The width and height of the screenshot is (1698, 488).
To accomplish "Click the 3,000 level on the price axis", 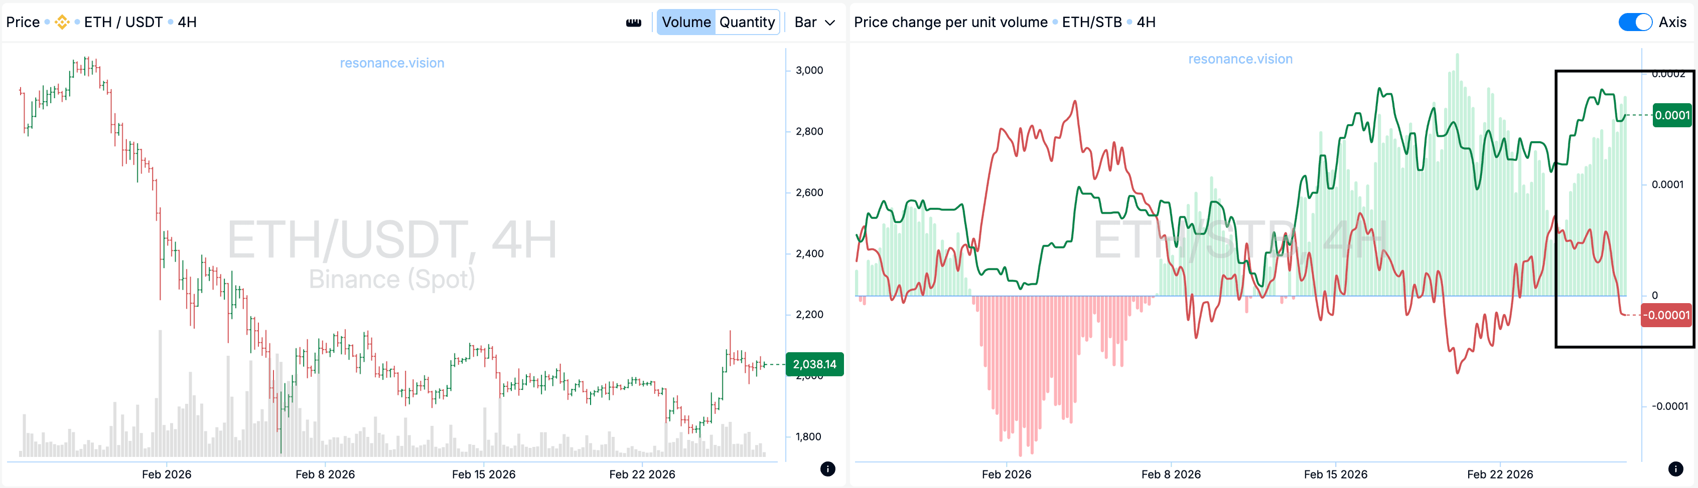I will tap(809, 71).
